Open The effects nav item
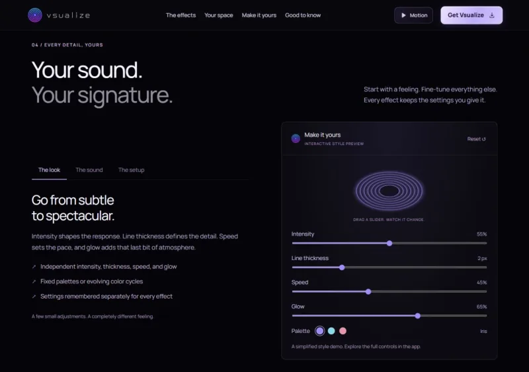 coord(181,15)
